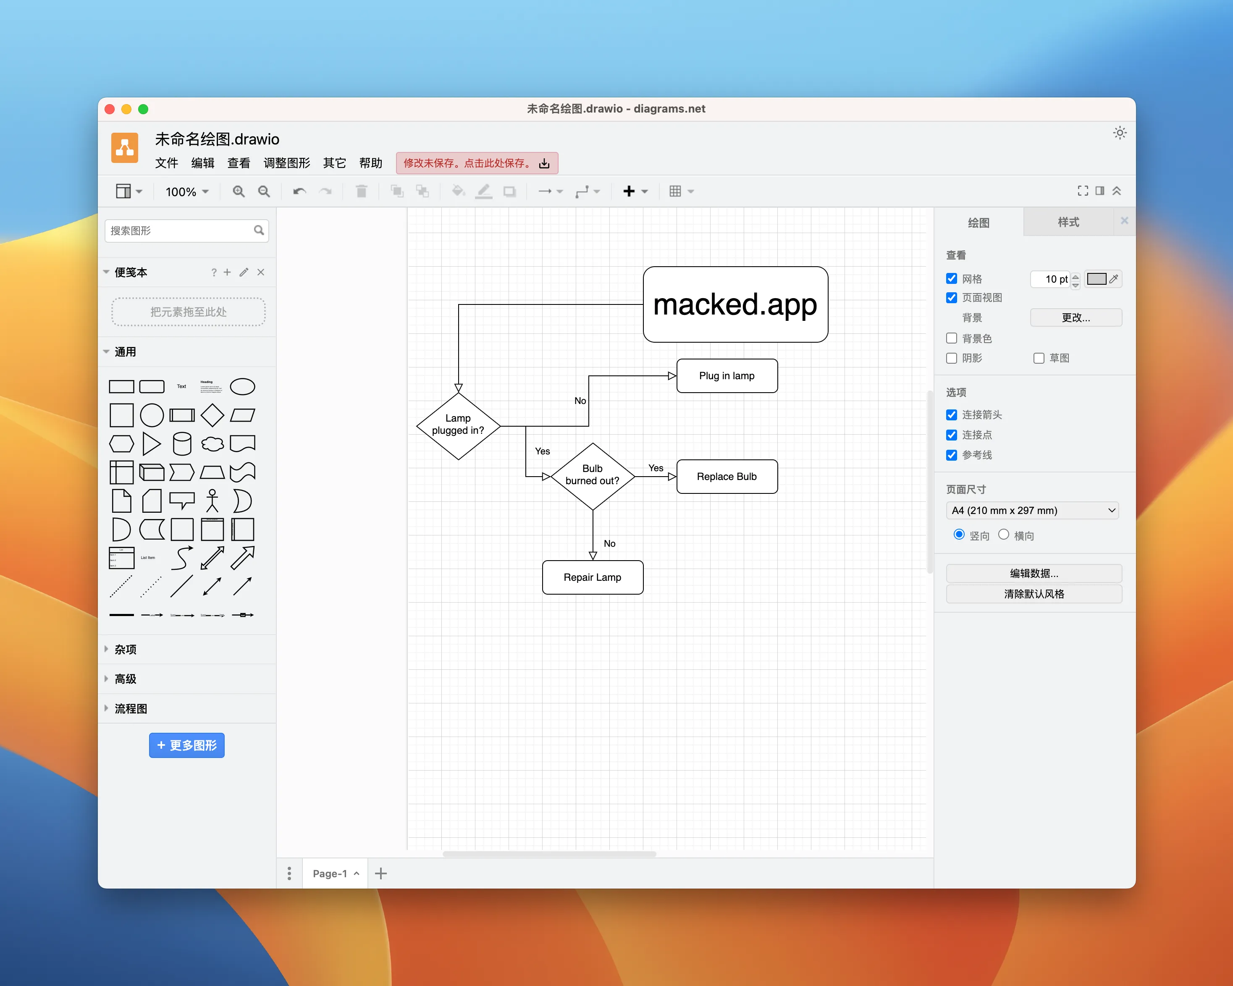Click the zoom out magnifier icon
The width and height of the screenshot is (1233, 986).
click(264, 191)
